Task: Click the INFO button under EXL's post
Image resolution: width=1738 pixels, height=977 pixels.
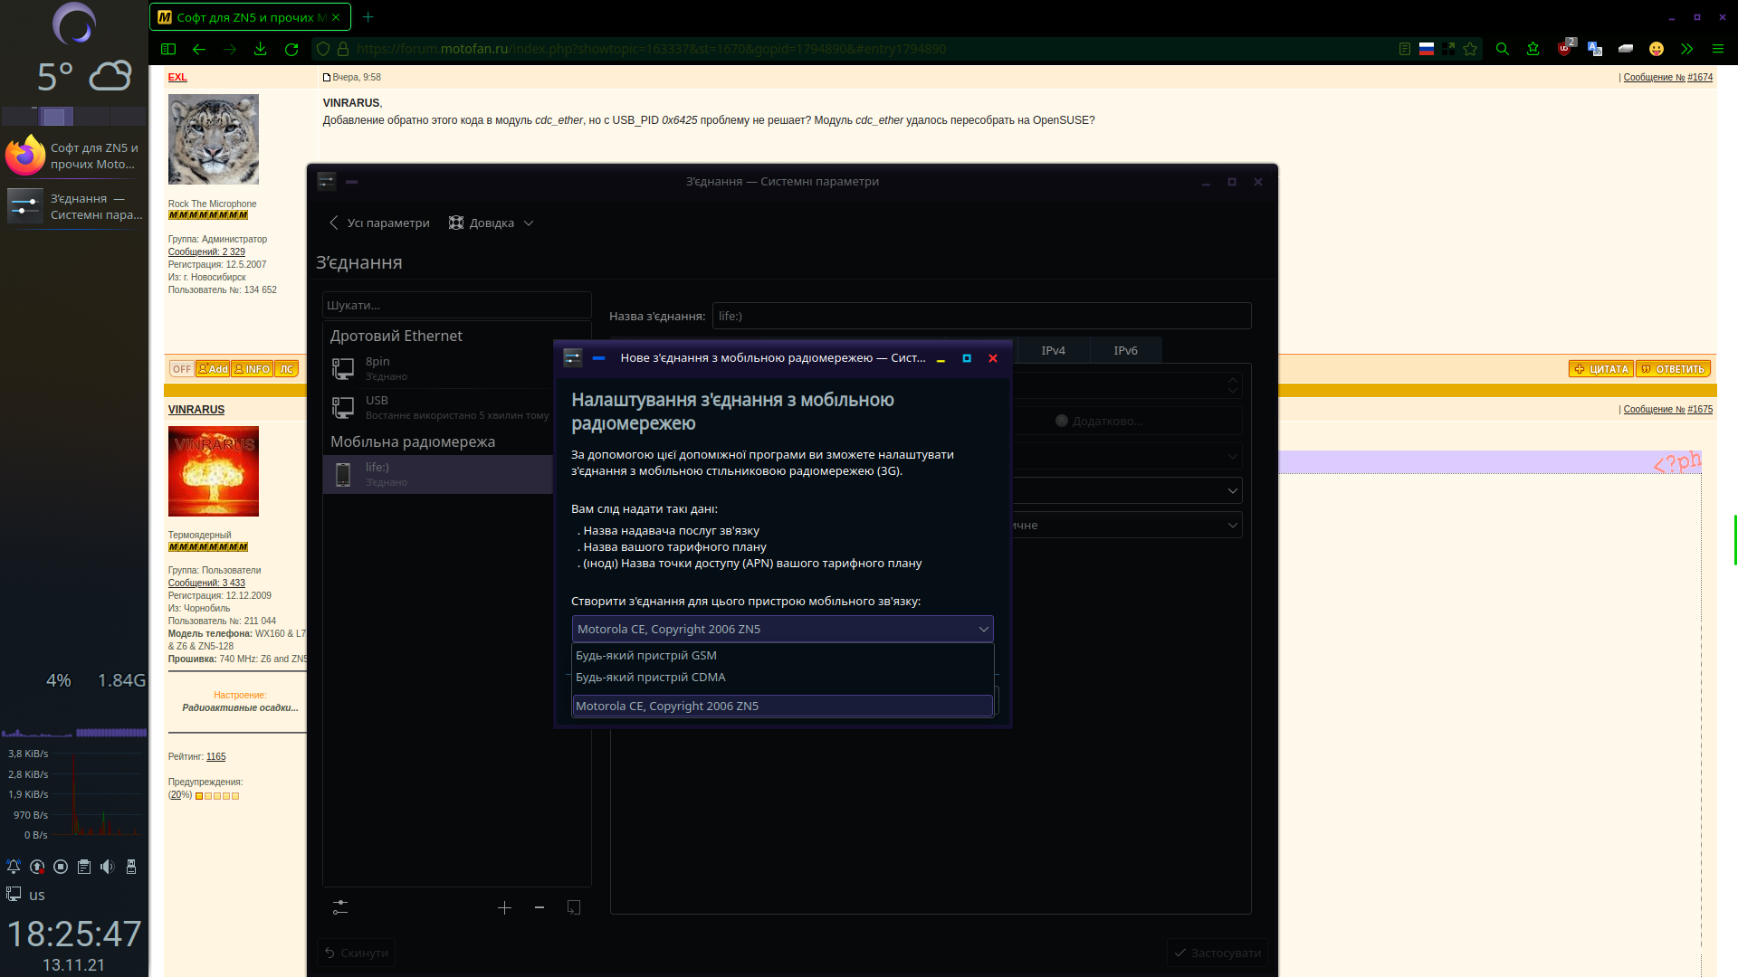Action: click(x=252, y=369)
